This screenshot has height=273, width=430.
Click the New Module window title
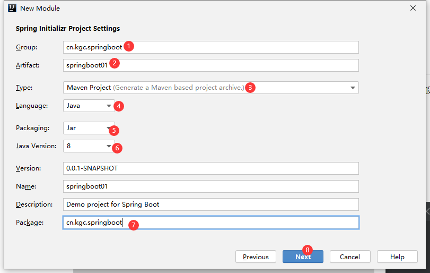(40, 8)
